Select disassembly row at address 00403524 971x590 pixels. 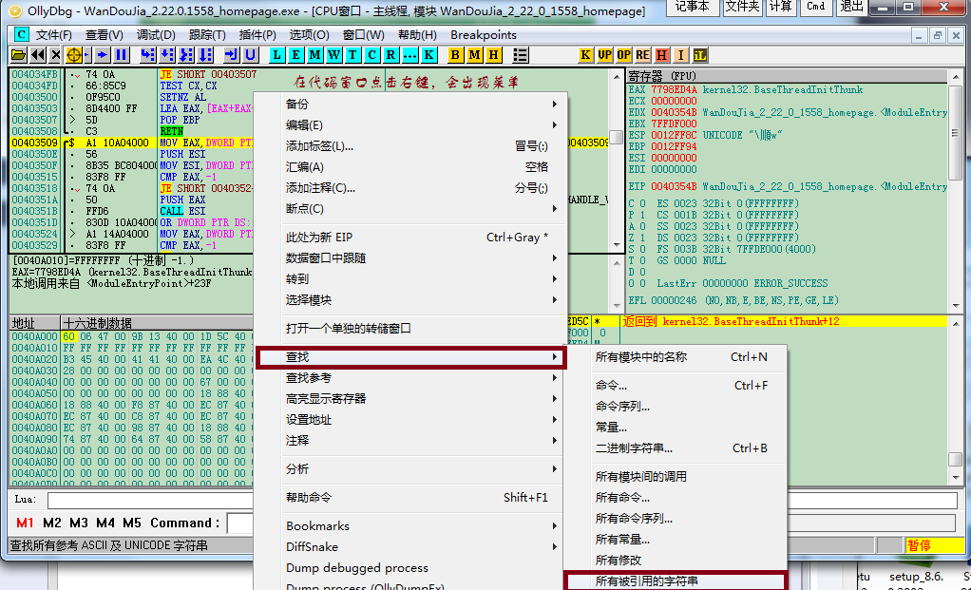coord(131,234)
